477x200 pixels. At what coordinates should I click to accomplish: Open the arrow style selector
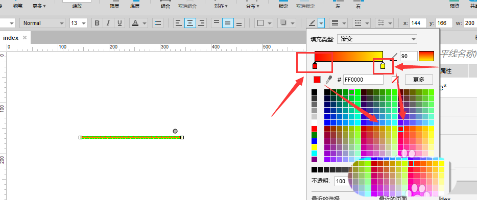[385, 23]
